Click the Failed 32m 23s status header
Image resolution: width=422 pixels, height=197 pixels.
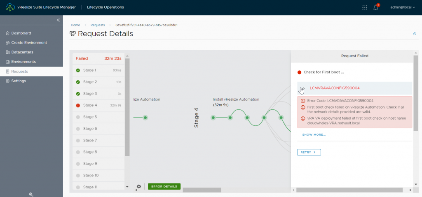[x=98, y=58]
